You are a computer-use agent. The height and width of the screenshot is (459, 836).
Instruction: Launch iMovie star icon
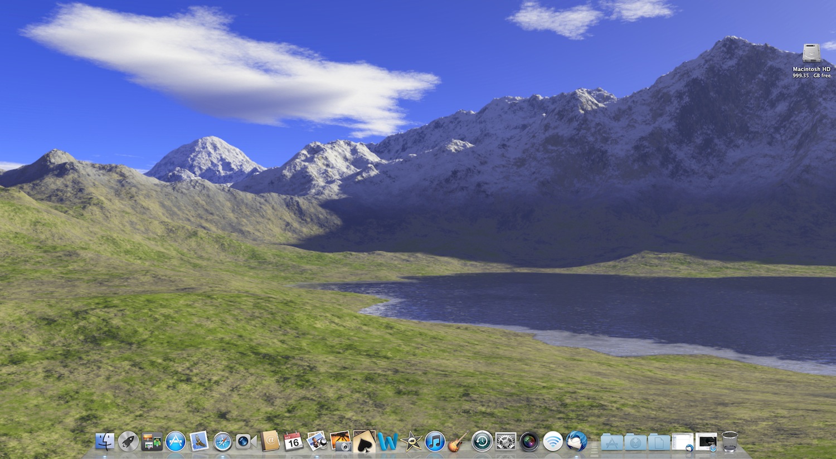pos(411,442)
